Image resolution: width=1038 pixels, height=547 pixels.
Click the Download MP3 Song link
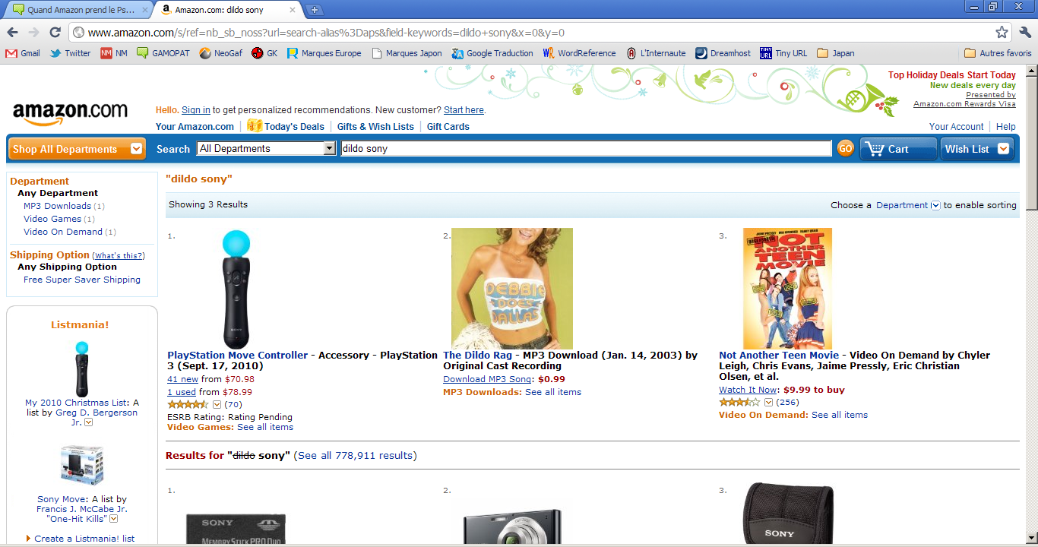pyautogui.click(x=488, y=379)
